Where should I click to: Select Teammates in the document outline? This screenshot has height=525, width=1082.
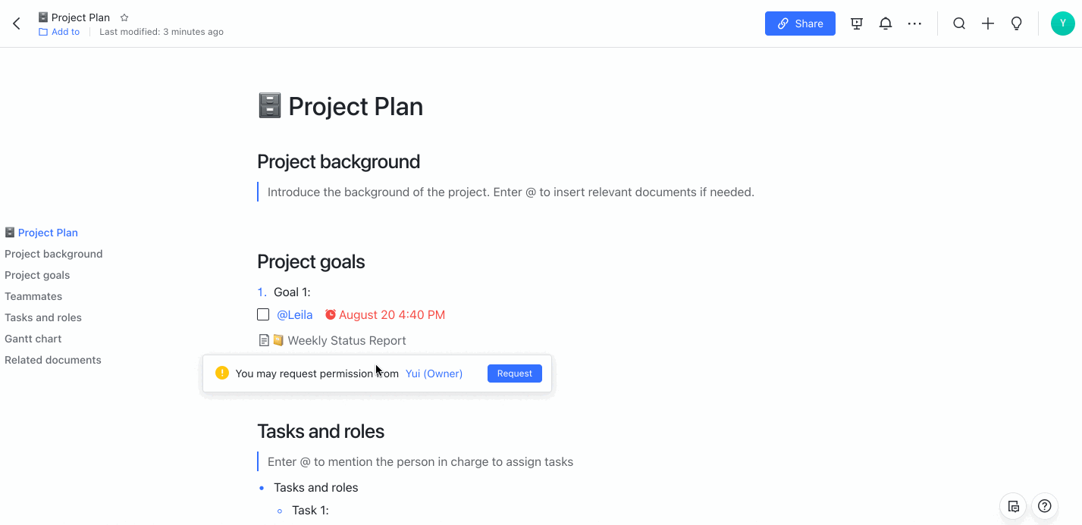[33, 296]
